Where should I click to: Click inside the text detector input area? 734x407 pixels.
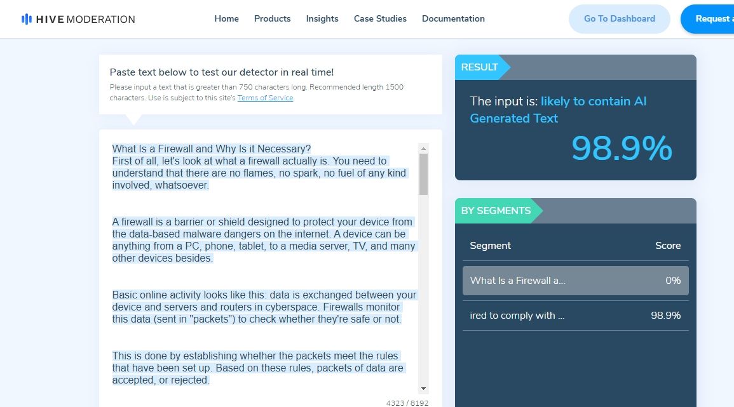click(261, 267)
